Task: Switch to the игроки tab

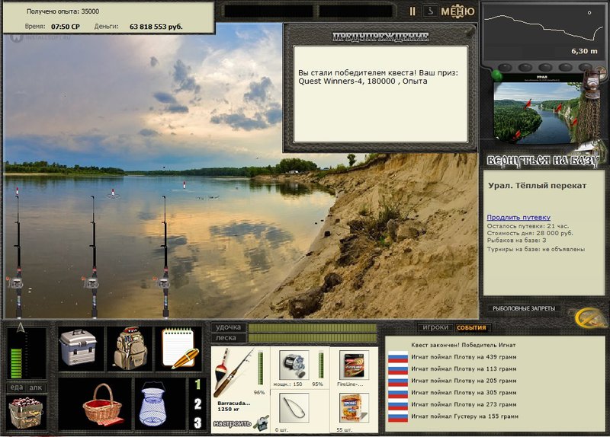Action: [x=435, y=327]
